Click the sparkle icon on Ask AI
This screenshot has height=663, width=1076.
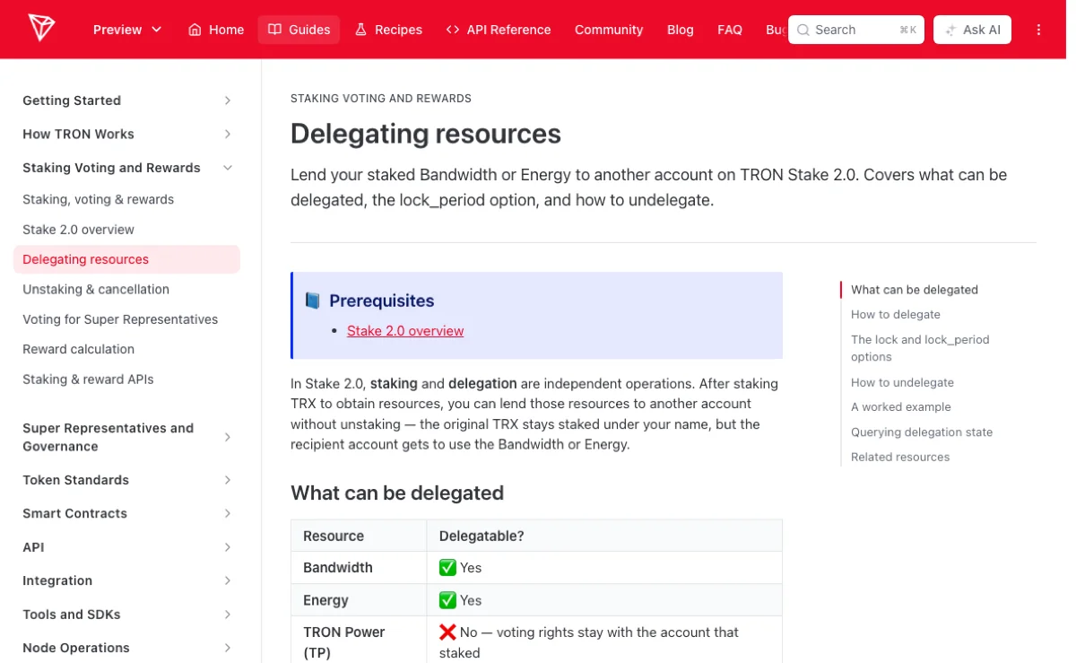[950, 30]
